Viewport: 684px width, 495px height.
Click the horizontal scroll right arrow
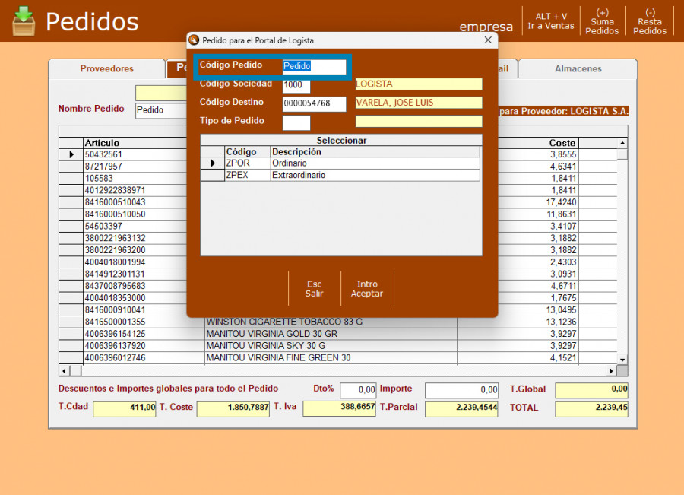point(610,370)
